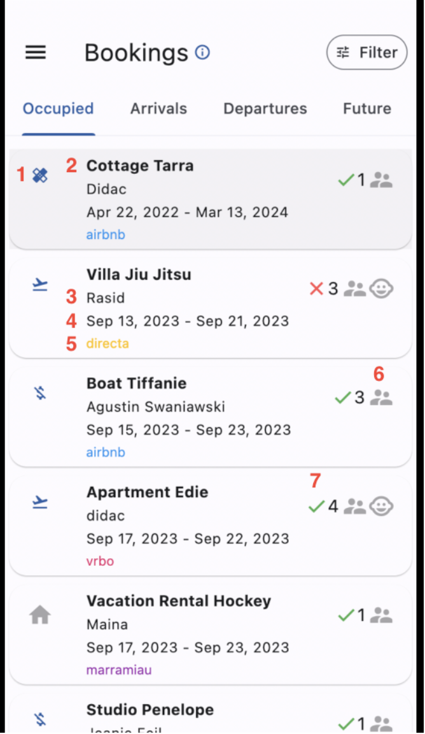
Task: Click the plane icon on Apartment Edie
Action: (x=39, y=501)
